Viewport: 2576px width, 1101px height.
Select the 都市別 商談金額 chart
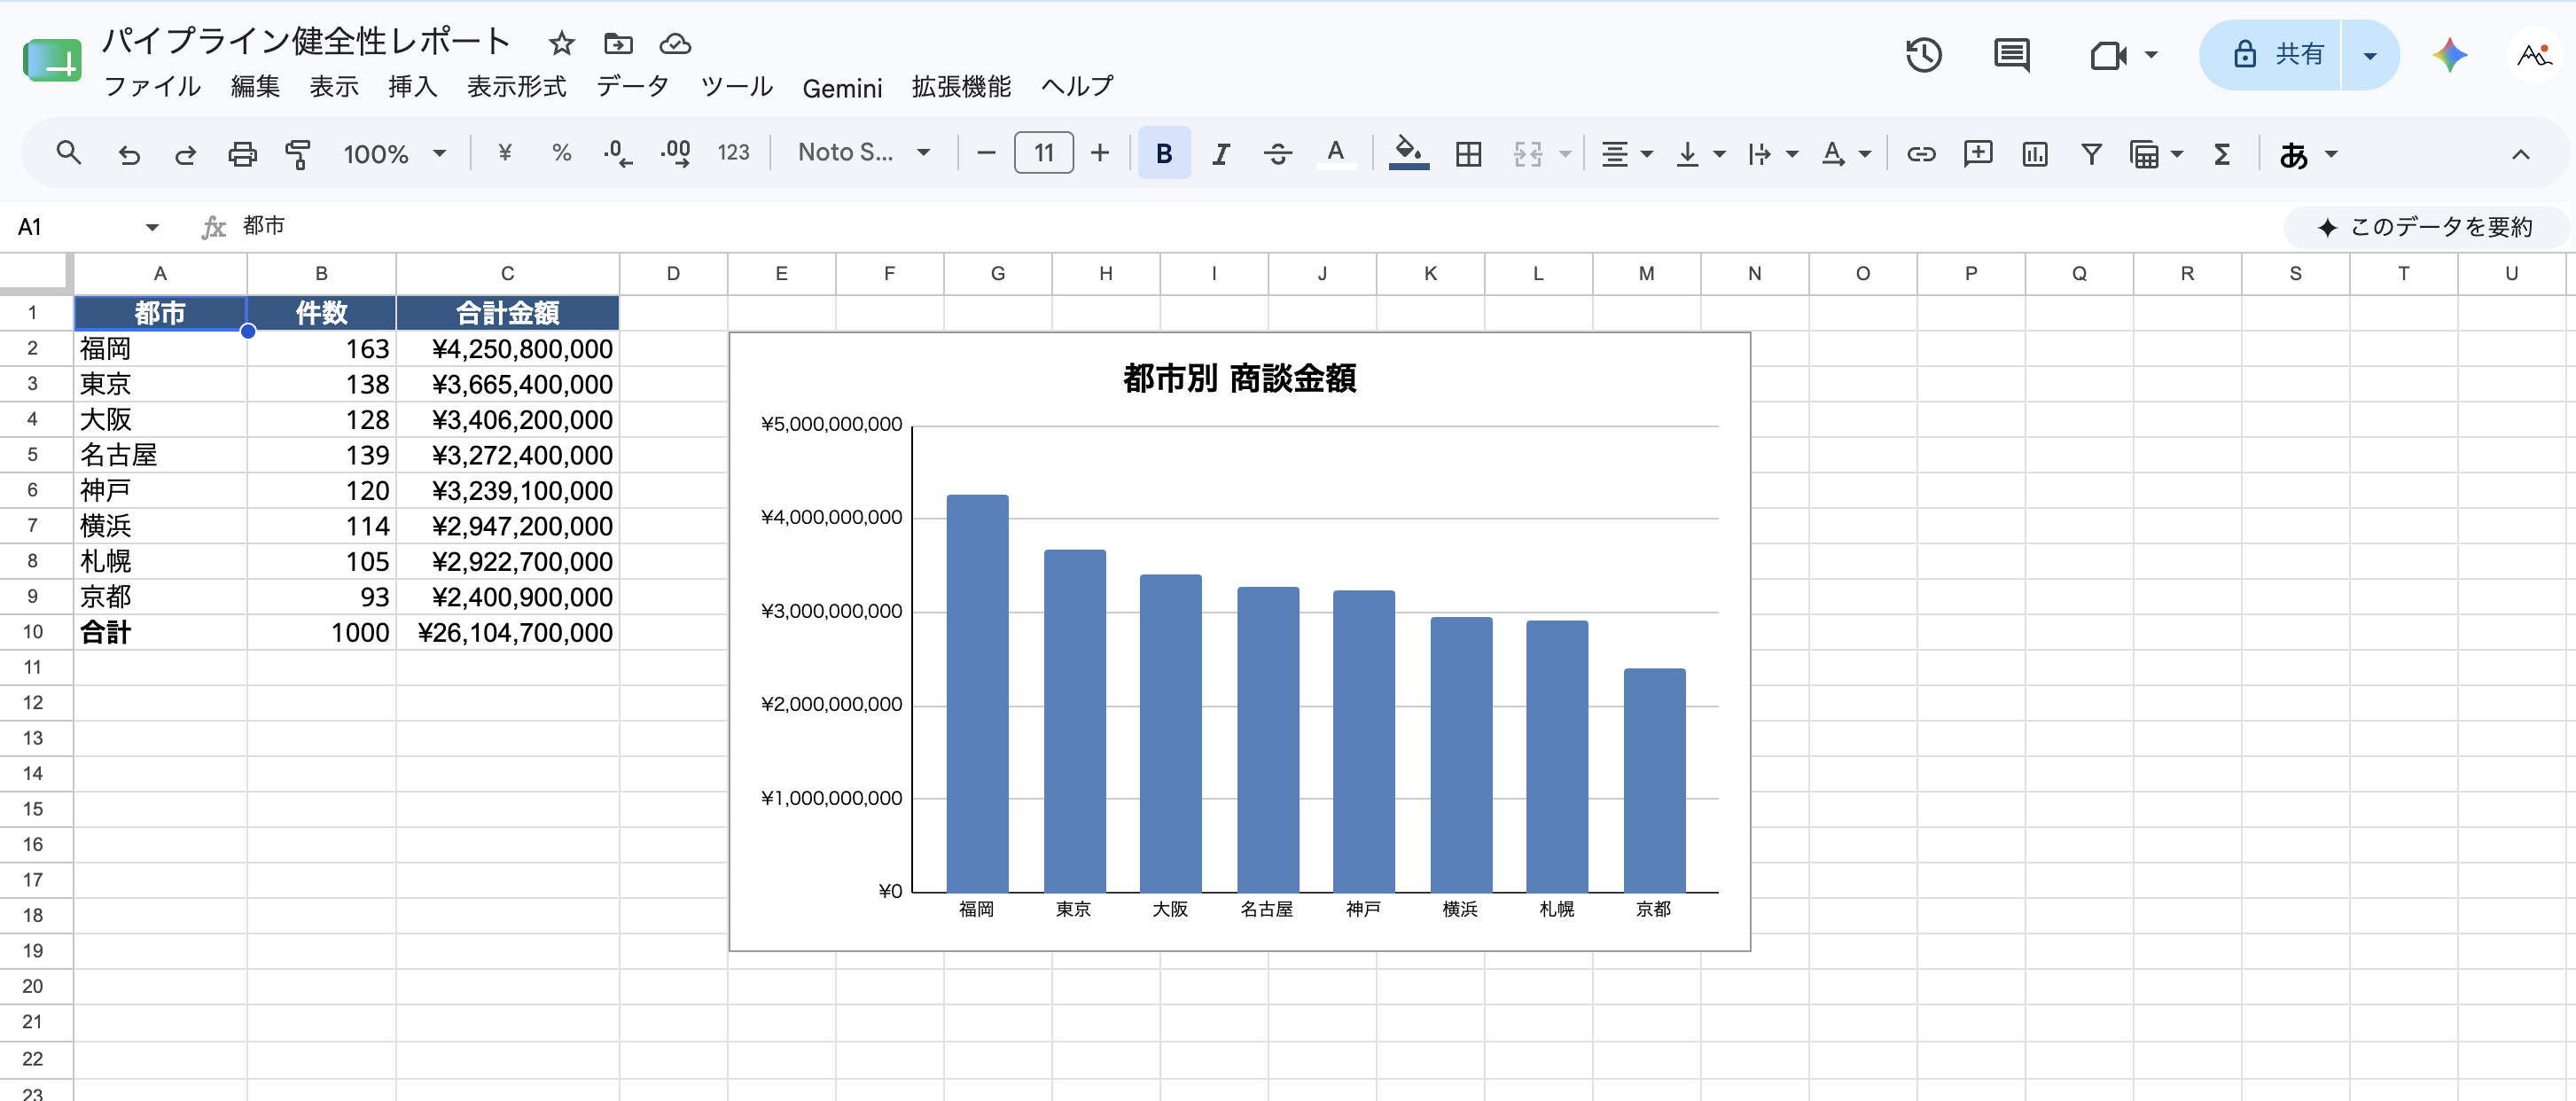coord(1240,641)
